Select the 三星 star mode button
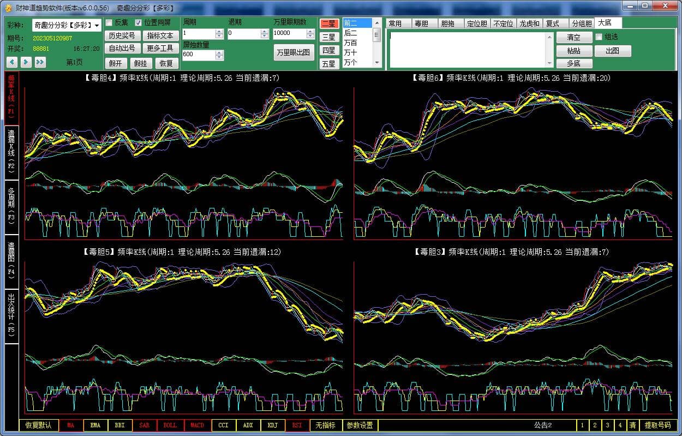Screen dimensions: 682x436 coord(328,37)
